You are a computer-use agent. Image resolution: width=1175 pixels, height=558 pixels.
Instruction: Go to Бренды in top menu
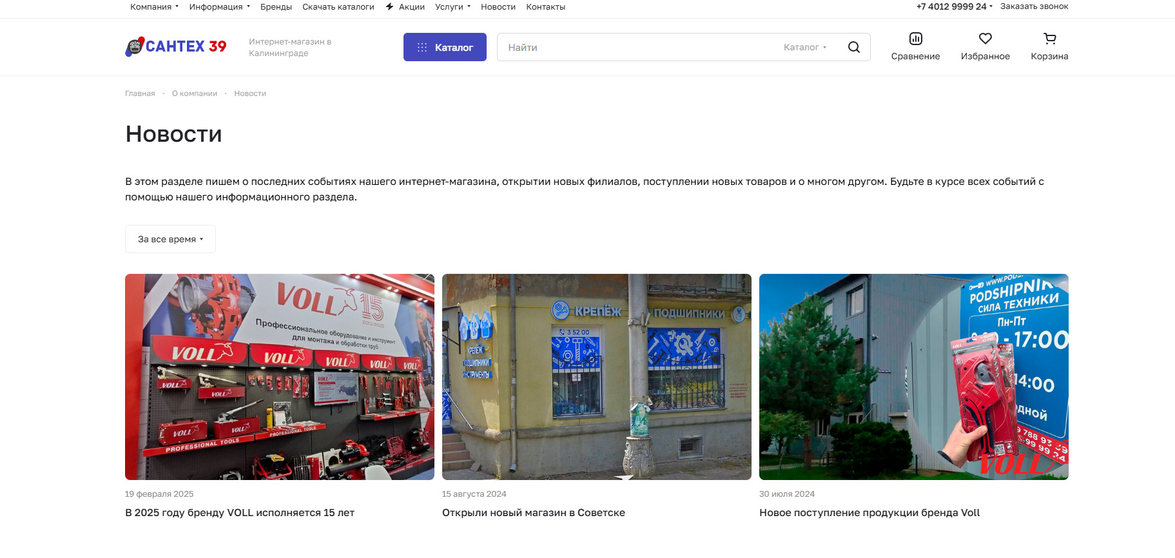[x=276, y=6]
